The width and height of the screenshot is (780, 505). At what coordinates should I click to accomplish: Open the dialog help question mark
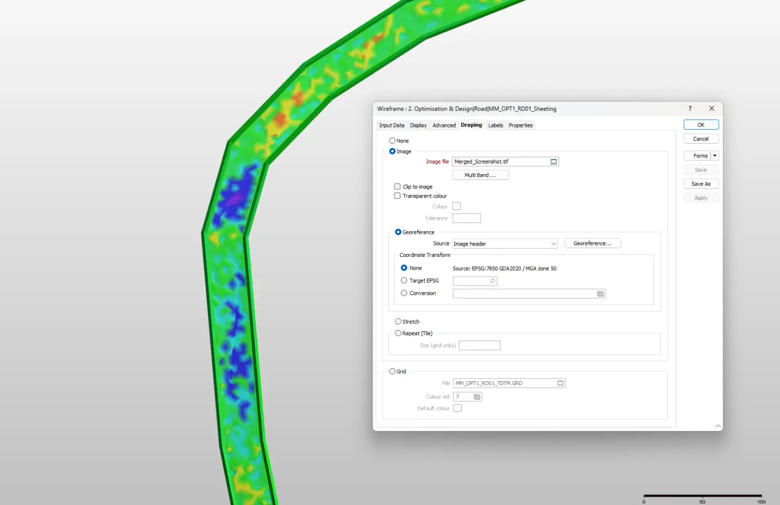690,109
